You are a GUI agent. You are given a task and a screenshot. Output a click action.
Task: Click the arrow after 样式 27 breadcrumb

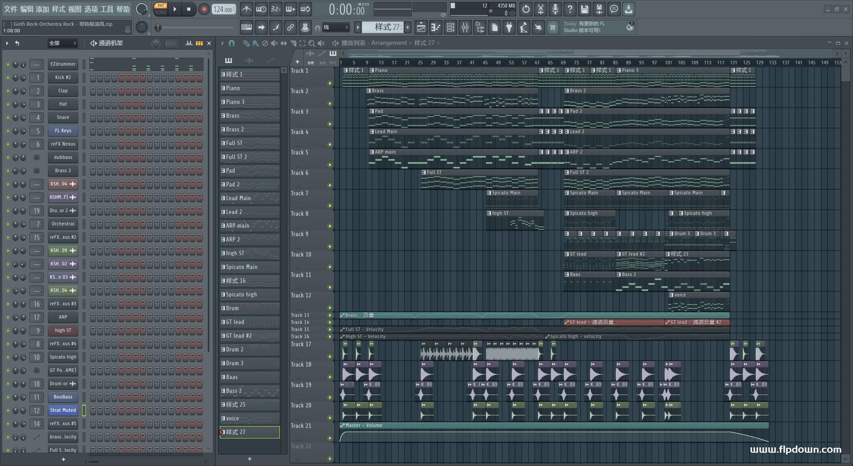[x=438, y=43]
